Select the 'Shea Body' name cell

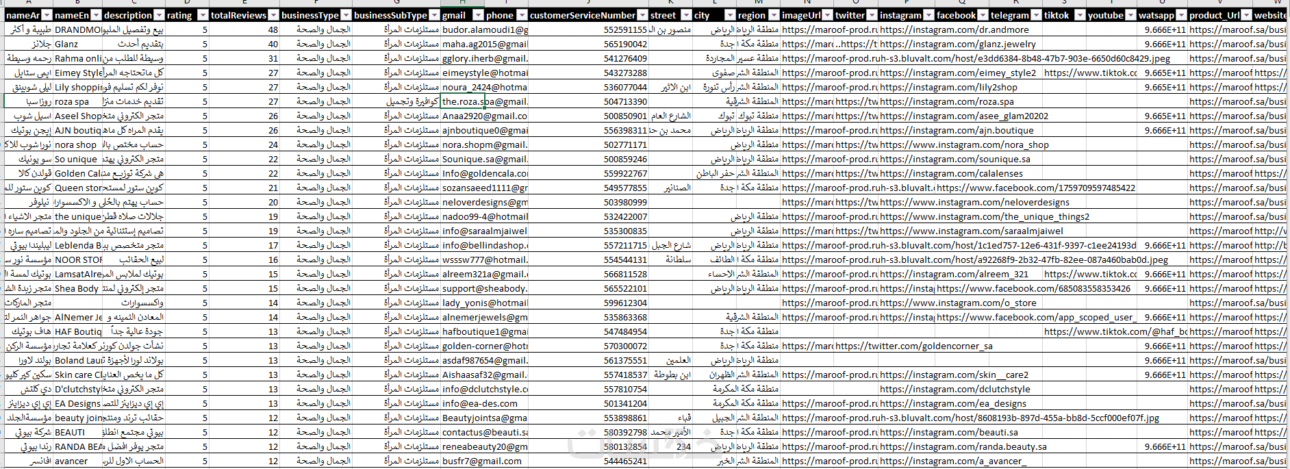click(77, 288)
